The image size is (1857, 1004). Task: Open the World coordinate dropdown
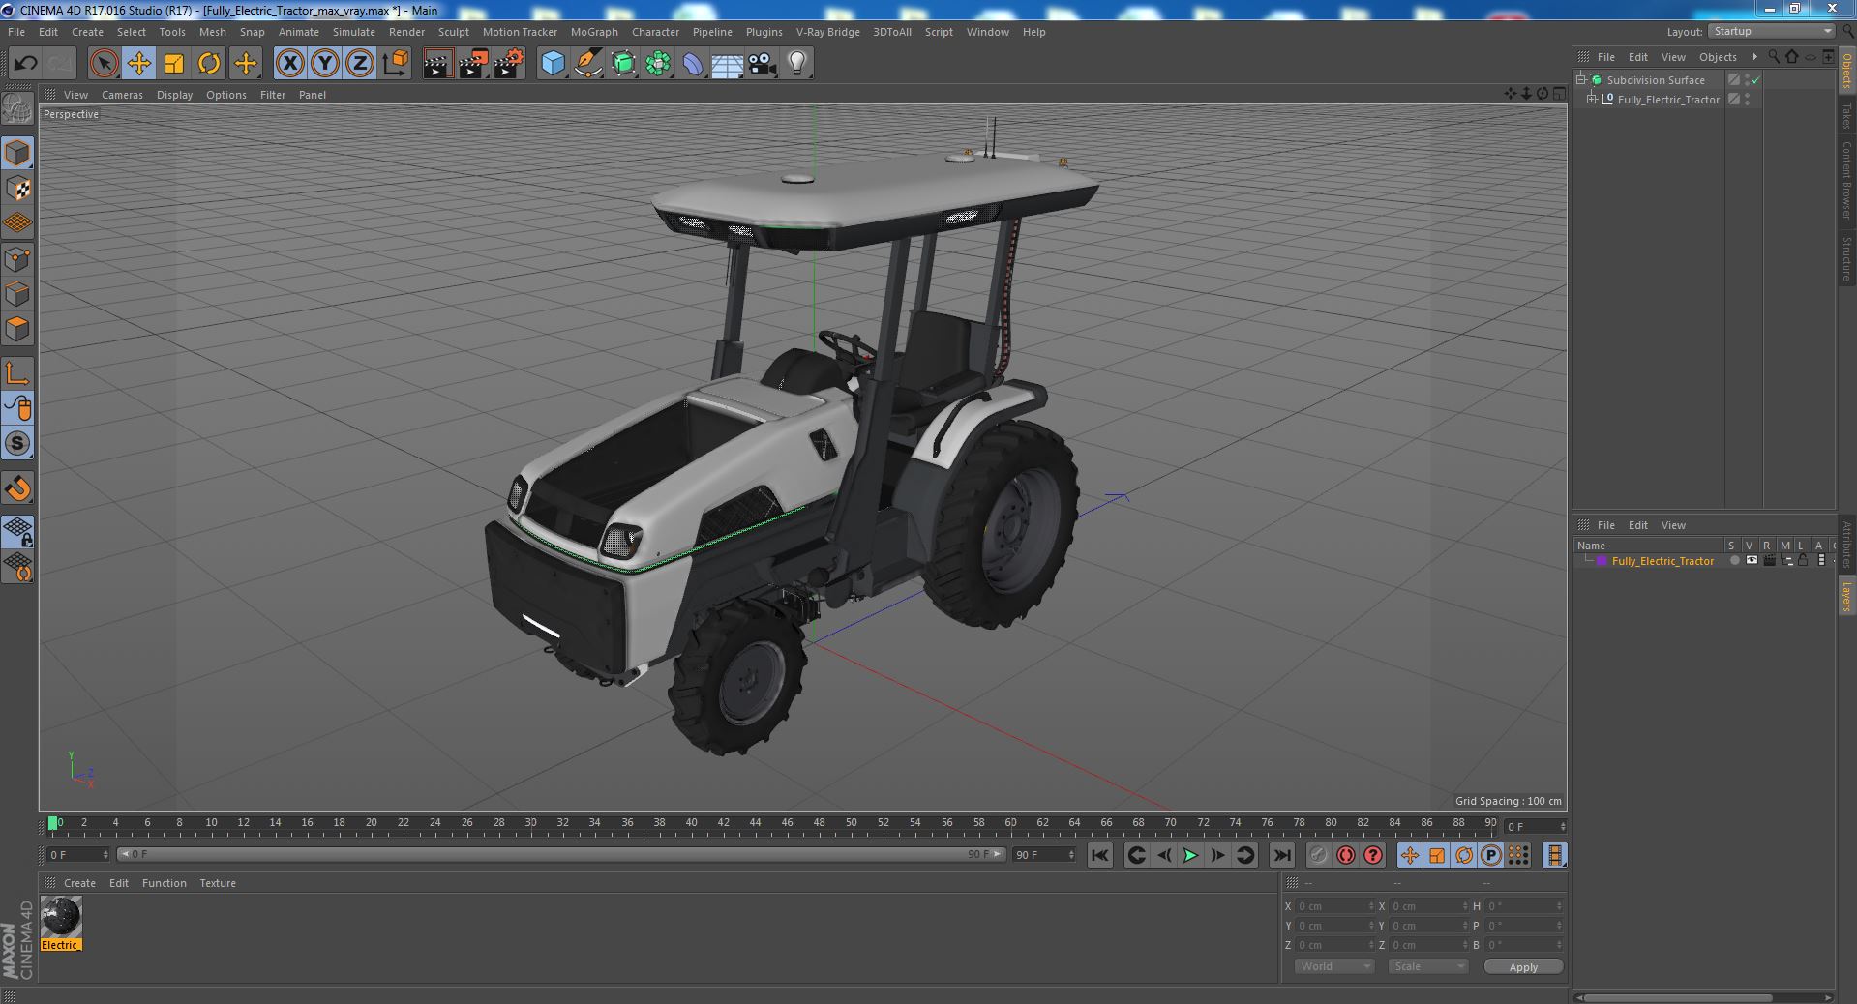[x=1334, y=966]
